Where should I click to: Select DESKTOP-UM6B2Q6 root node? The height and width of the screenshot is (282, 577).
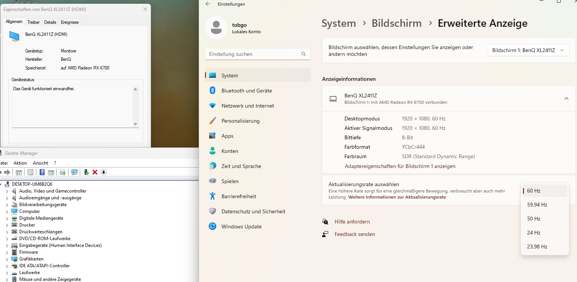coord(32,184)
